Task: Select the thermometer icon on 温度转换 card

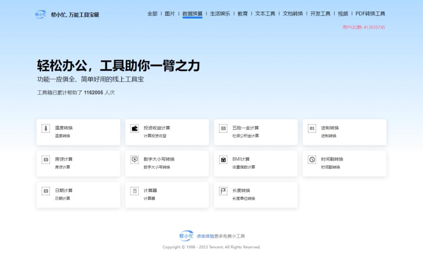Action: tap(45, 128)
